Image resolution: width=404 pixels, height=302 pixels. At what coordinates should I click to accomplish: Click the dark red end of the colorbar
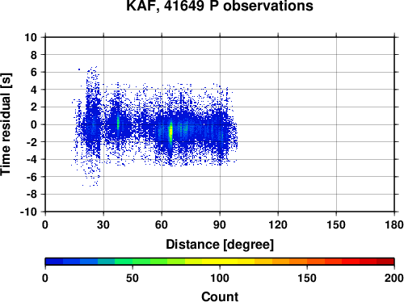coord(385,262)
